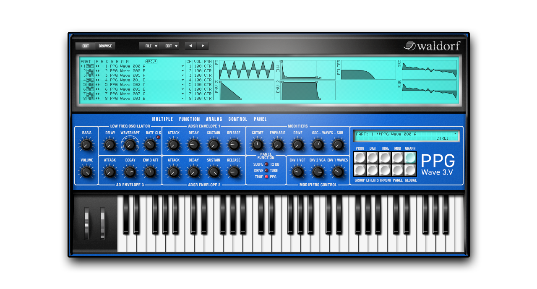Open the DIGI panel page
This screenshot has height=289, width=537.
(x=373, y=158)
